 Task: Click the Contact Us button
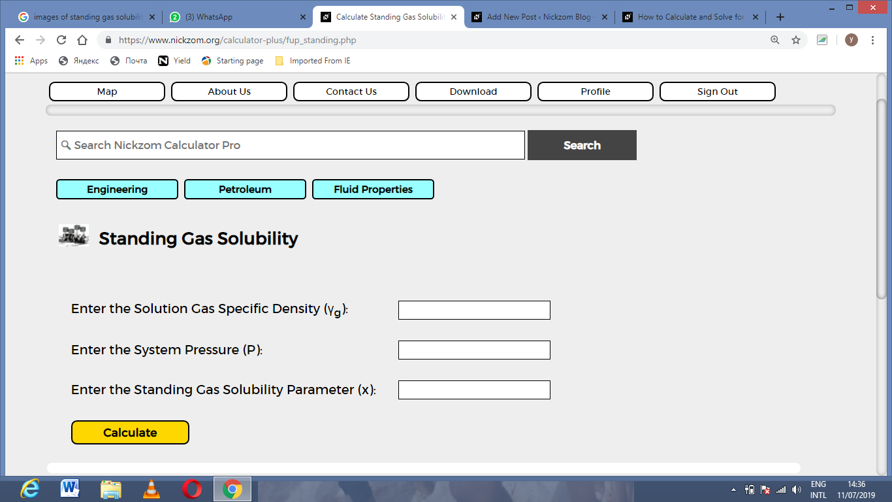[351, 92]
